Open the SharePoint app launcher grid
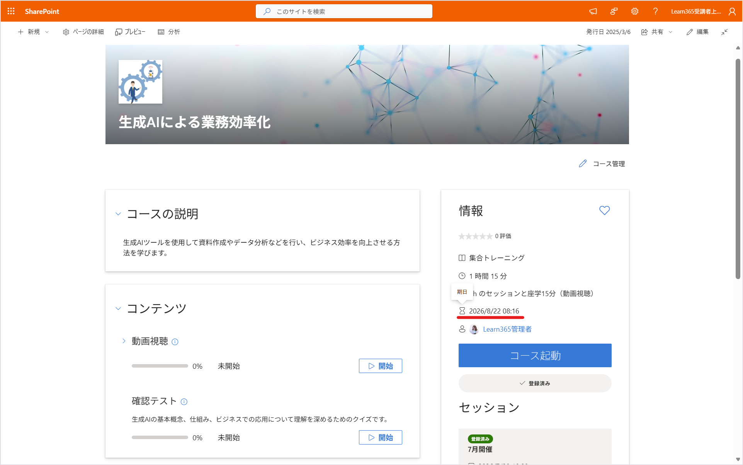This screenshot has width=743, height=465. [11, 11]
